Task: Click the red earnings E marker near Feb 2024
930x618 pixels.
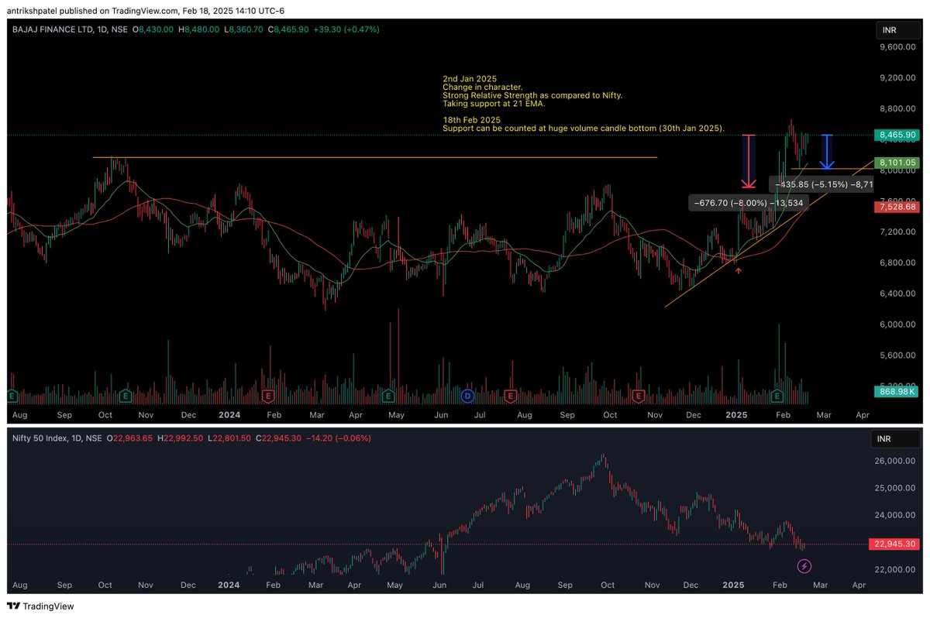Action: 267,396
